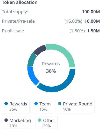103x132 pixels.
Task: Click the Total supply 100.00M value
Action: [91, 12]
